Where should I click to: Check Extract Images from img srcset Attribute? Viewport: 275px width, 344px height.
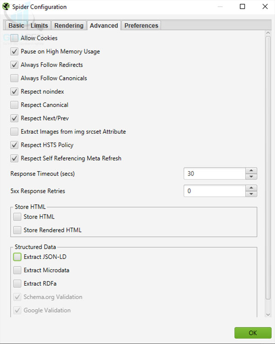click(14, 131)
